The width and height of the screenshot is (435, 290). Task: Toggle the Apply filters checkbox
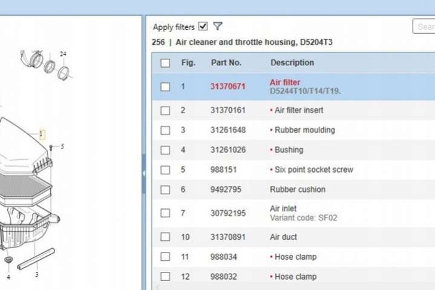point(203,27)
